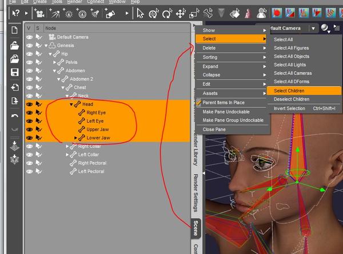Click Invert Selection menu entry
Viewport: 343px width, 254px height.
(x=304, y=108)
